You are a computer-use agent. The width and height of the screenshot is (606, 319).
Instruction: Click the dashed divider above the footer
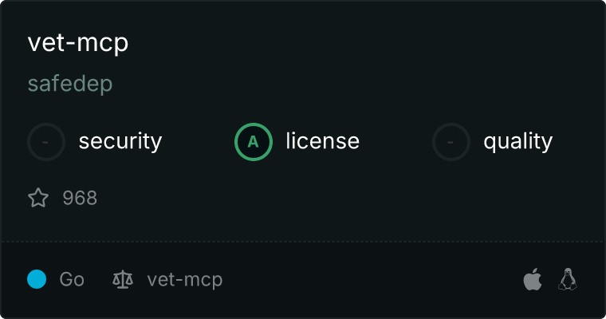[x=303, y=242]
